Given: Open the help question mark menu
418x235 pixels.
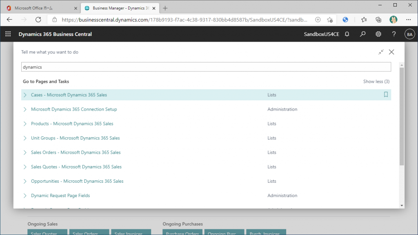Looking at the screenshot, I should (394, 34).
